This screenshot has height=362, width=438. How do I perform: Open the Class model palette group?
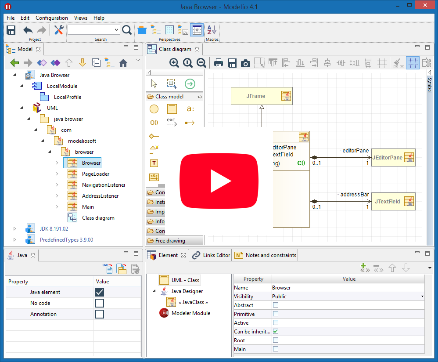175,97
